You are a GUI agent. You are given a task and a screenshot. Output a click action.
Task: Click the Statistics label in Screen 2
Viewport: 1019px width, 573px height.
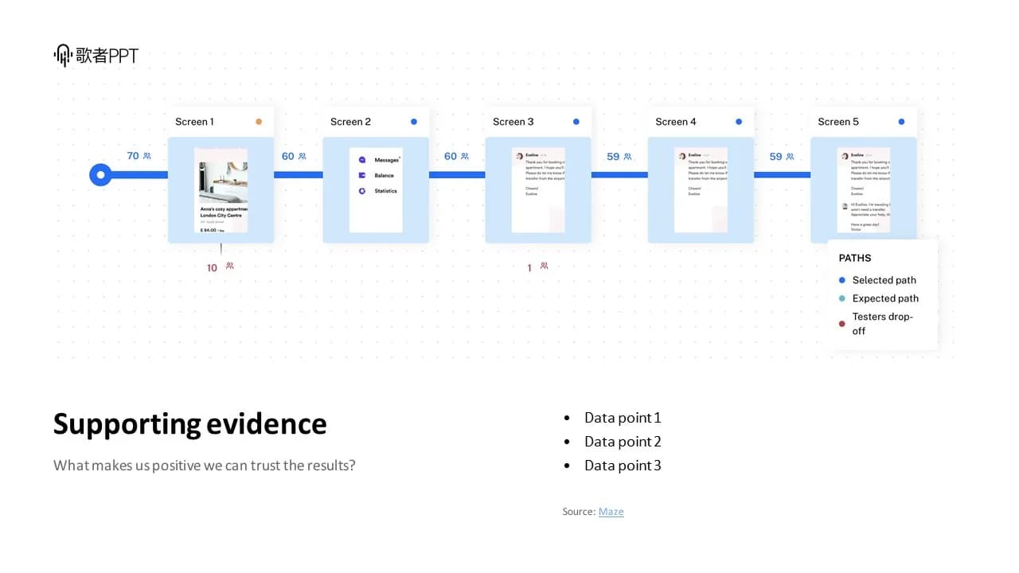(385, 191)
